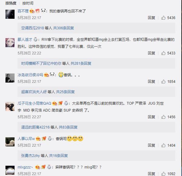
Task: Switch to 按热度 sorting tab
Action: pos(11,3)
